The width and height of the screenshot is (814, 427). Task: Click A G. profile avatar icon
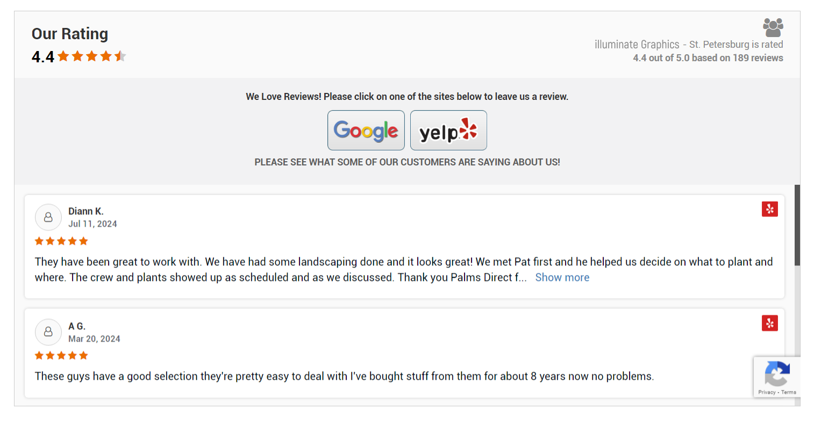tap(48, 332)
